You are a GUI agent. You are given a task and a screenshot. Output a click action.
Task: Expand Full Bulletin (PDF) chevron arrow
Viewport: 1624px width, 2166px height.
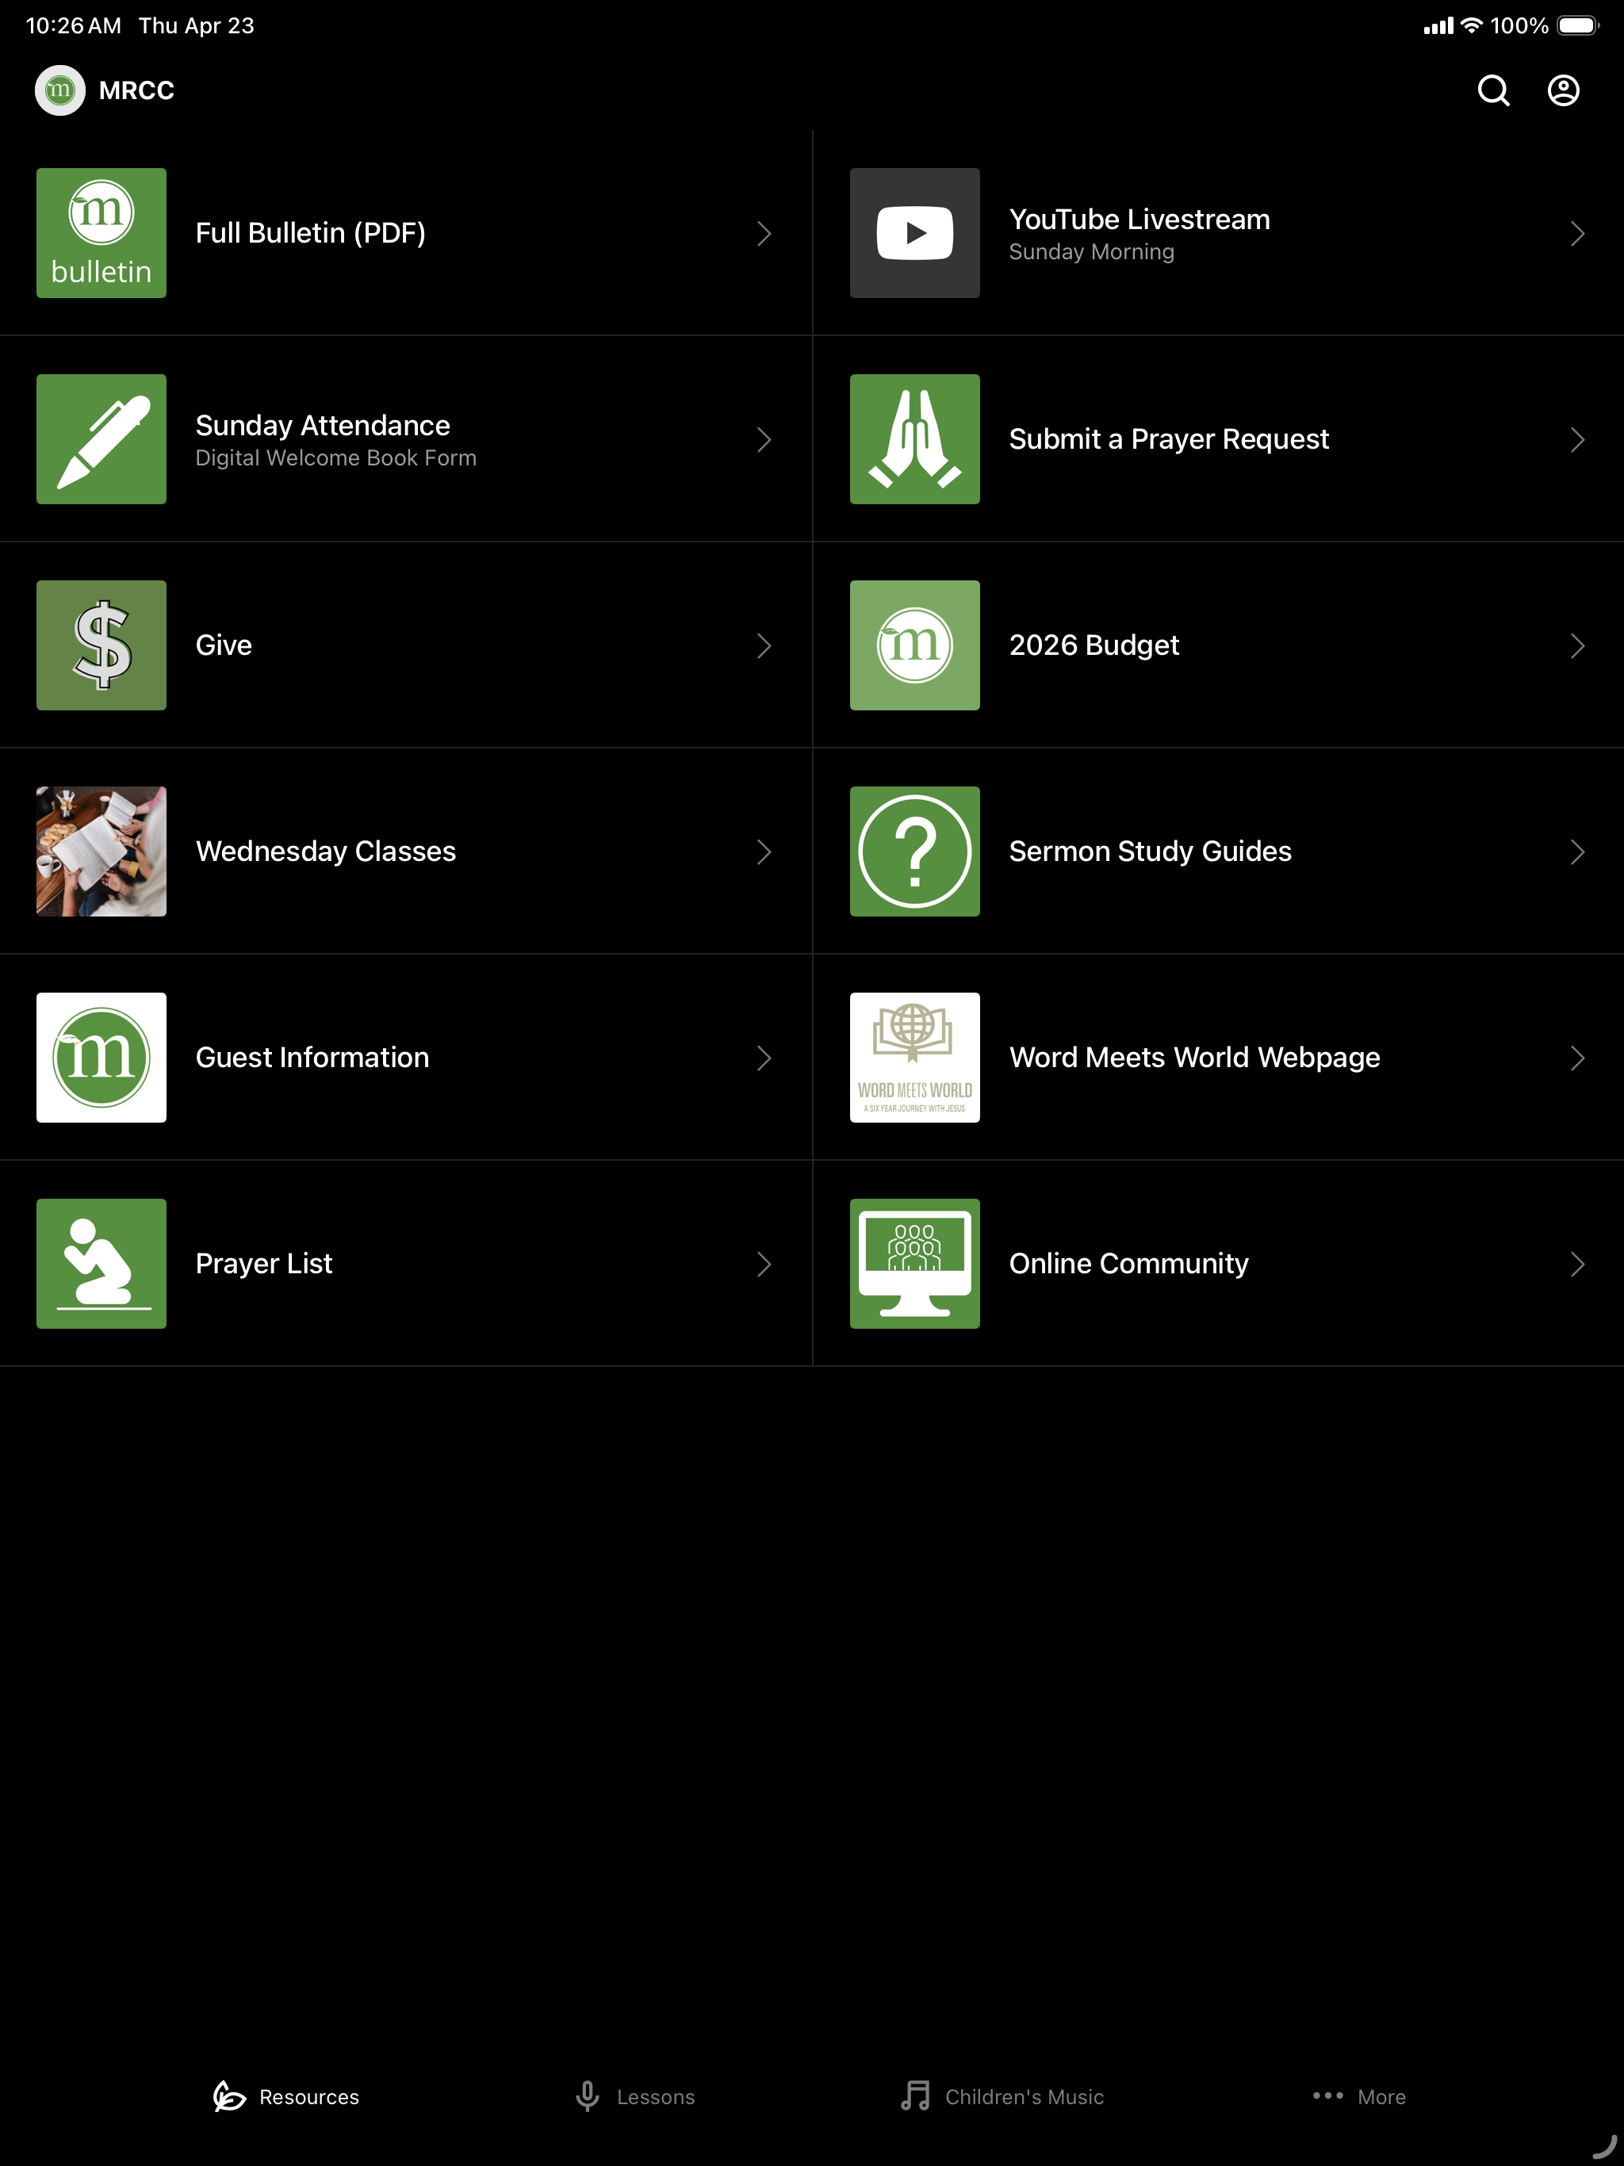[764, 233]
